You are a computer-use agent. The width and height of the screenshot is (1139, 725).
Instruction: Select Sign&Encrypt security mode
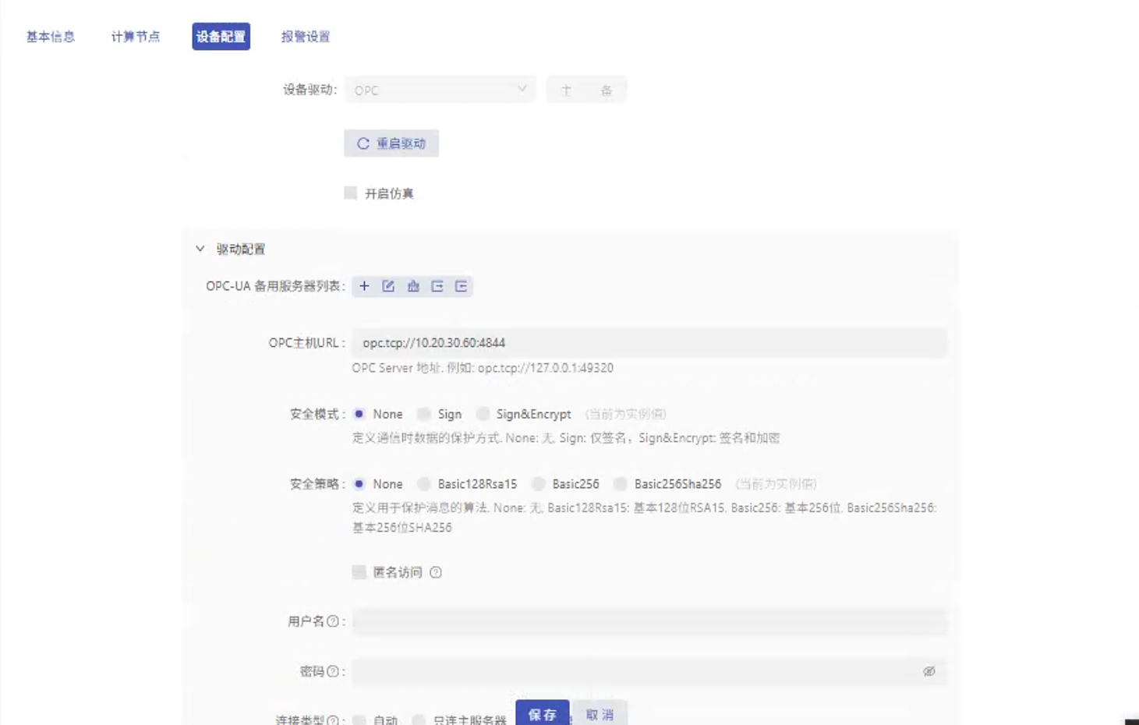tap(483, 414)
